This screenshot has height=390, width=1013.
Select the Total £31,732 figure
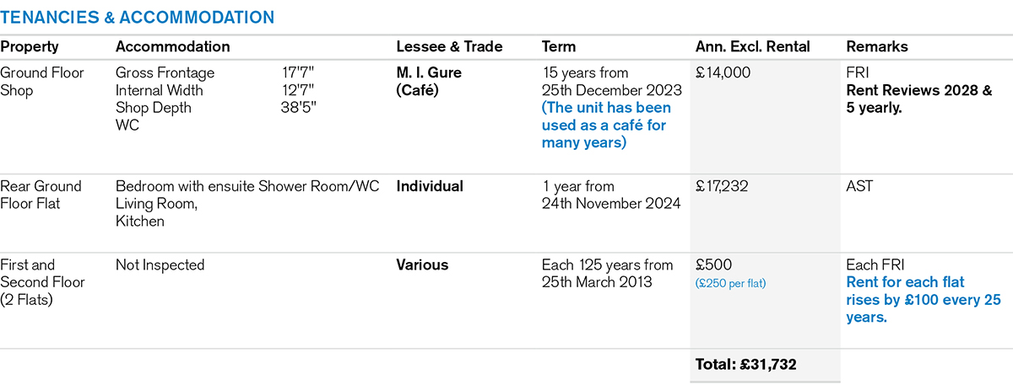point(745,365)
